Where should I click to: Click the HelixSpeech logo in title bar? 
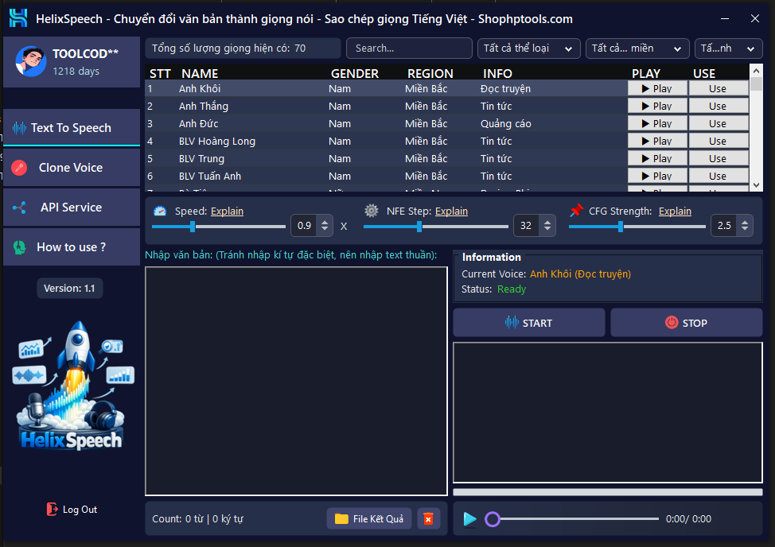pos(18,18)
